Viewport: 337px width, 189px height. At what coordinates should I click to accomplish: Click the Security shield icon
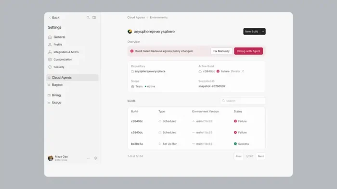pos(50,67)
